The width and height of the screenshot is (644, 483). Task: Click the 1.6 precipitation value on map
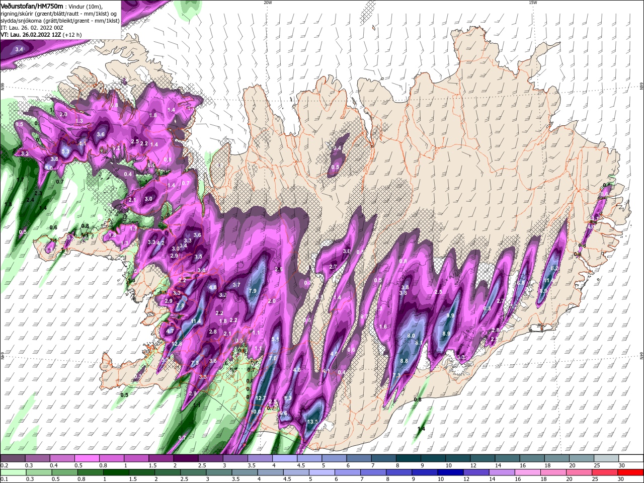[383, 327]
